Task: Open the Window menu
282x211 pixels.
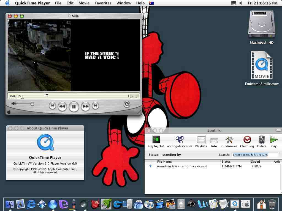Action: 124,3
